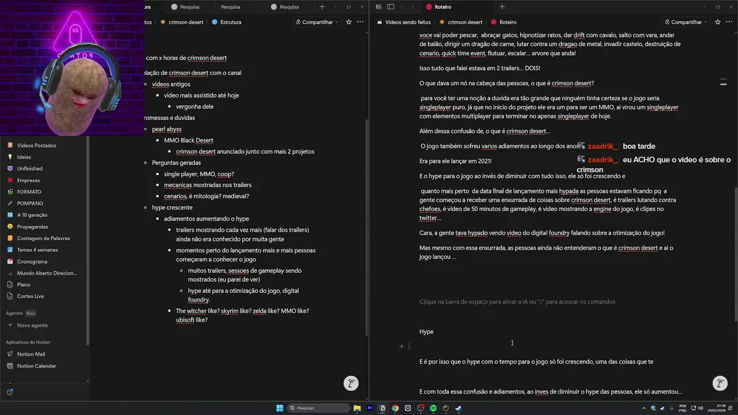The width and height of the screenshot is (738, 415).
Task: Click Estrutura breadcrumb in left window
Action: coord(227,22)
